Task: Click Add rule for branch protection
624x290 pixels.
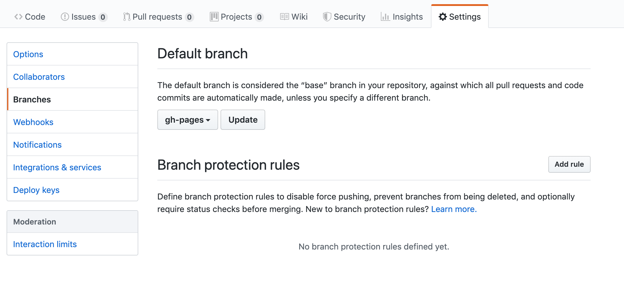Action: pyautogui.click(x=569, y=164)
